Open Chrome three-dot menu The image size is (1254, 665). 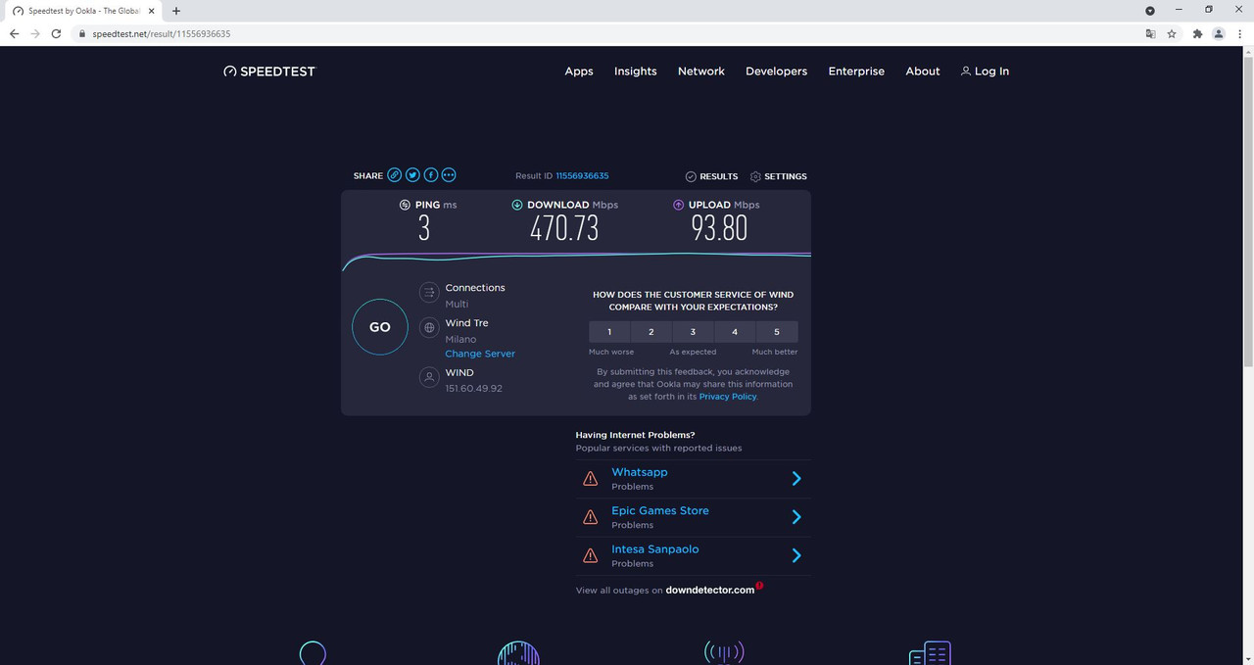[x=1239, y=33]
